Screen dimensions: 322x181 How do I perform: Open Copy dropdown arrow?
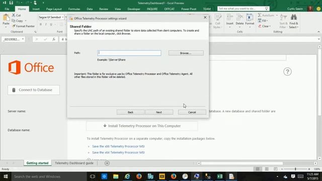pyautogui.click(x=26, y=21)
